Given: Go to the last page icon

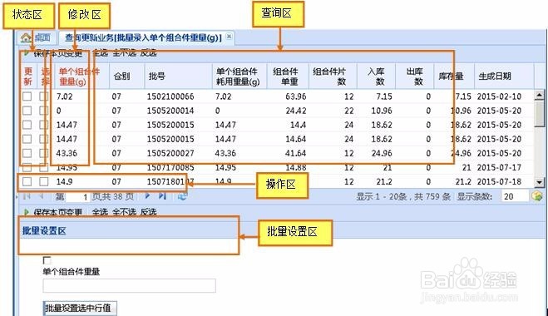Looking at the screenshot, I should [162, 196].
